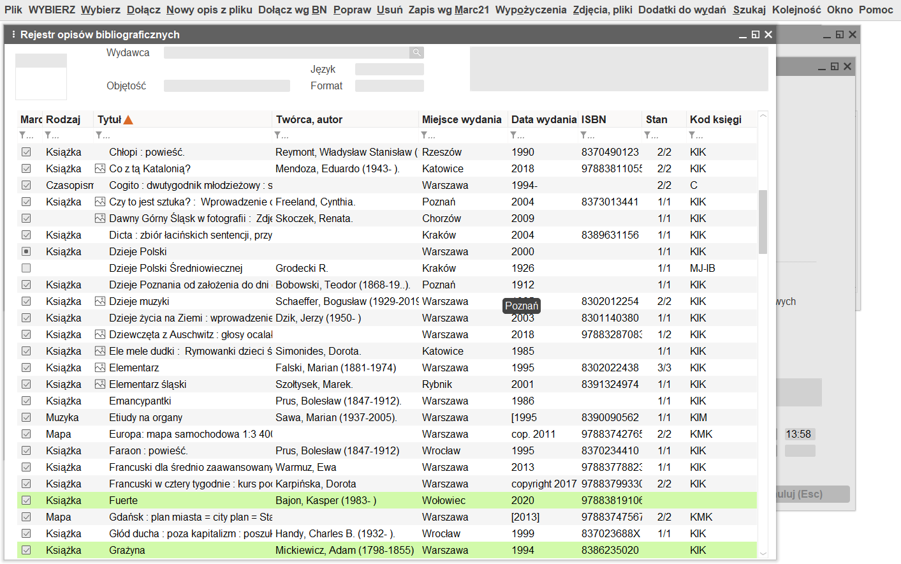This screenshot has width=901, height=564.
Task: Toggle Marc checkbox for Fuerte
Action: point(26,500)
